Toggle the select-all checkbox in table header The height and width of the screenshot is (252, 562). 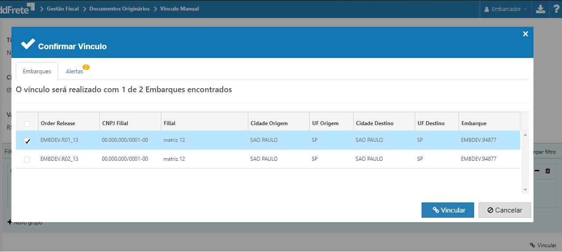(27, 124)
